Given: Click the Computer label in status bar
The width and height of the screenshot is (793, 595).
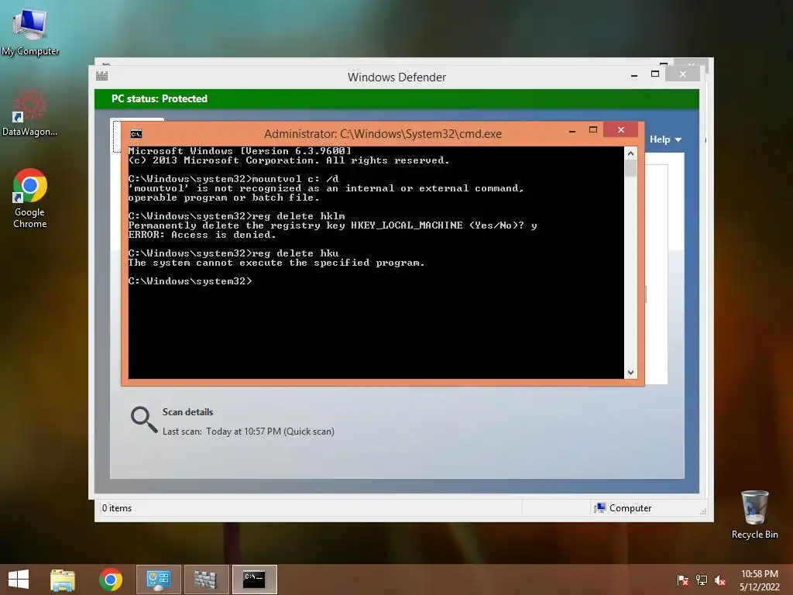Looking at the screenshot, I should click(x=630, y=508).
